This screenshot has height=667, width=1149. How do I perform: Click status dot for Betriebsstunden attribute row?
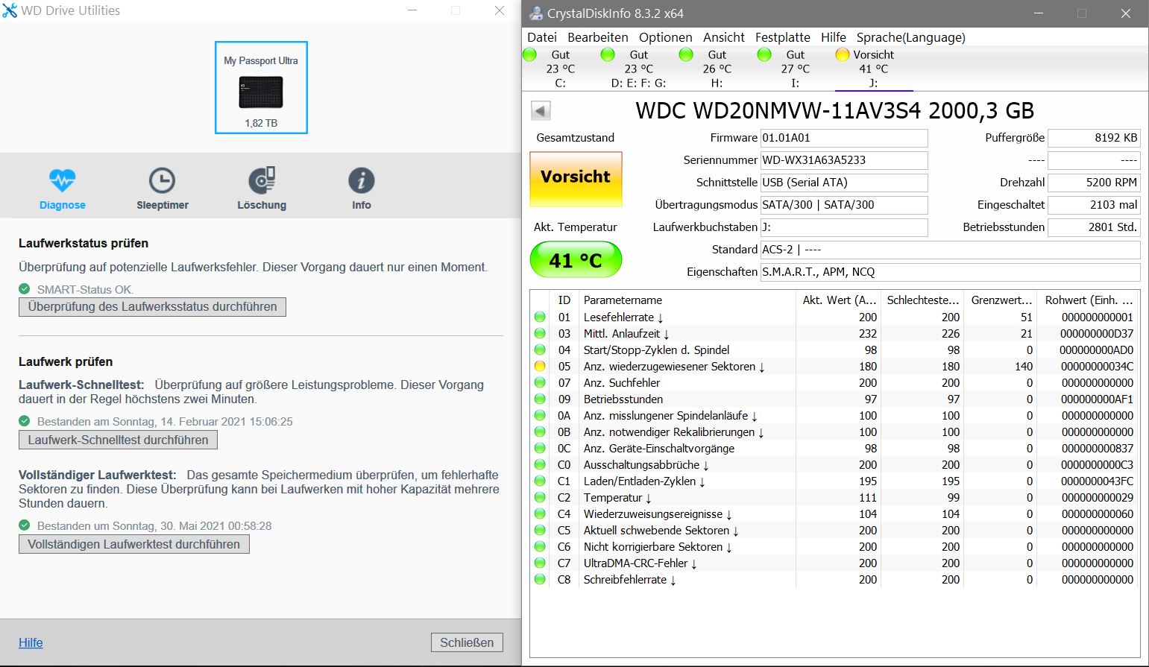540,399
